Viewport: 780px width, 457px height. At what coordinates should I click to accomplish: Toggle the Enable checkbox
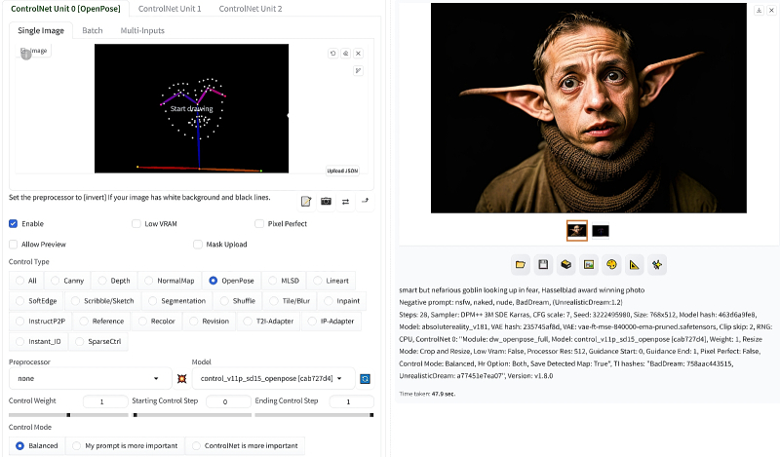click(14, 223)
